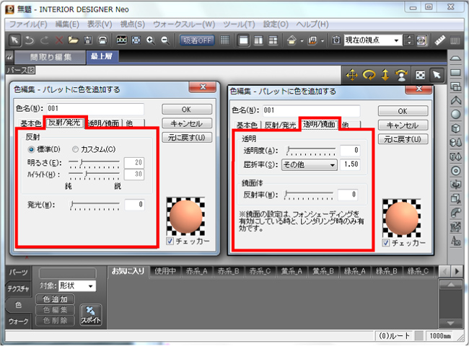Click the キャンセル button in left dialog
The width and height of the screenshot is (469, 346).
(186, 123)
